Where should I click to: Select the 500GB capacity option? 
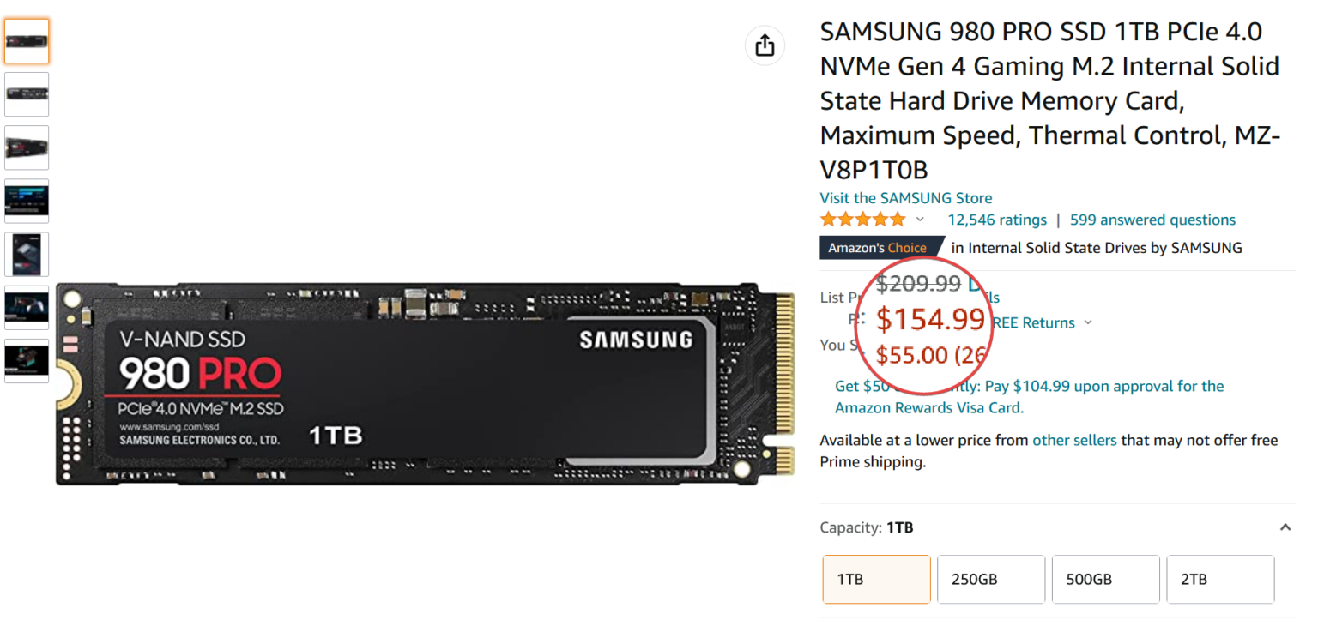pyautogui.click(x=1105, y=579)
